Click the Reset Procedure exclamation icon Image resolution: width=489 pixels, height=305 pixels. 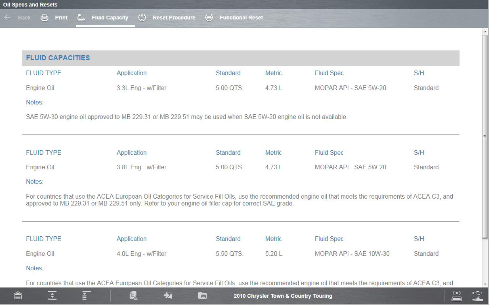142,18
